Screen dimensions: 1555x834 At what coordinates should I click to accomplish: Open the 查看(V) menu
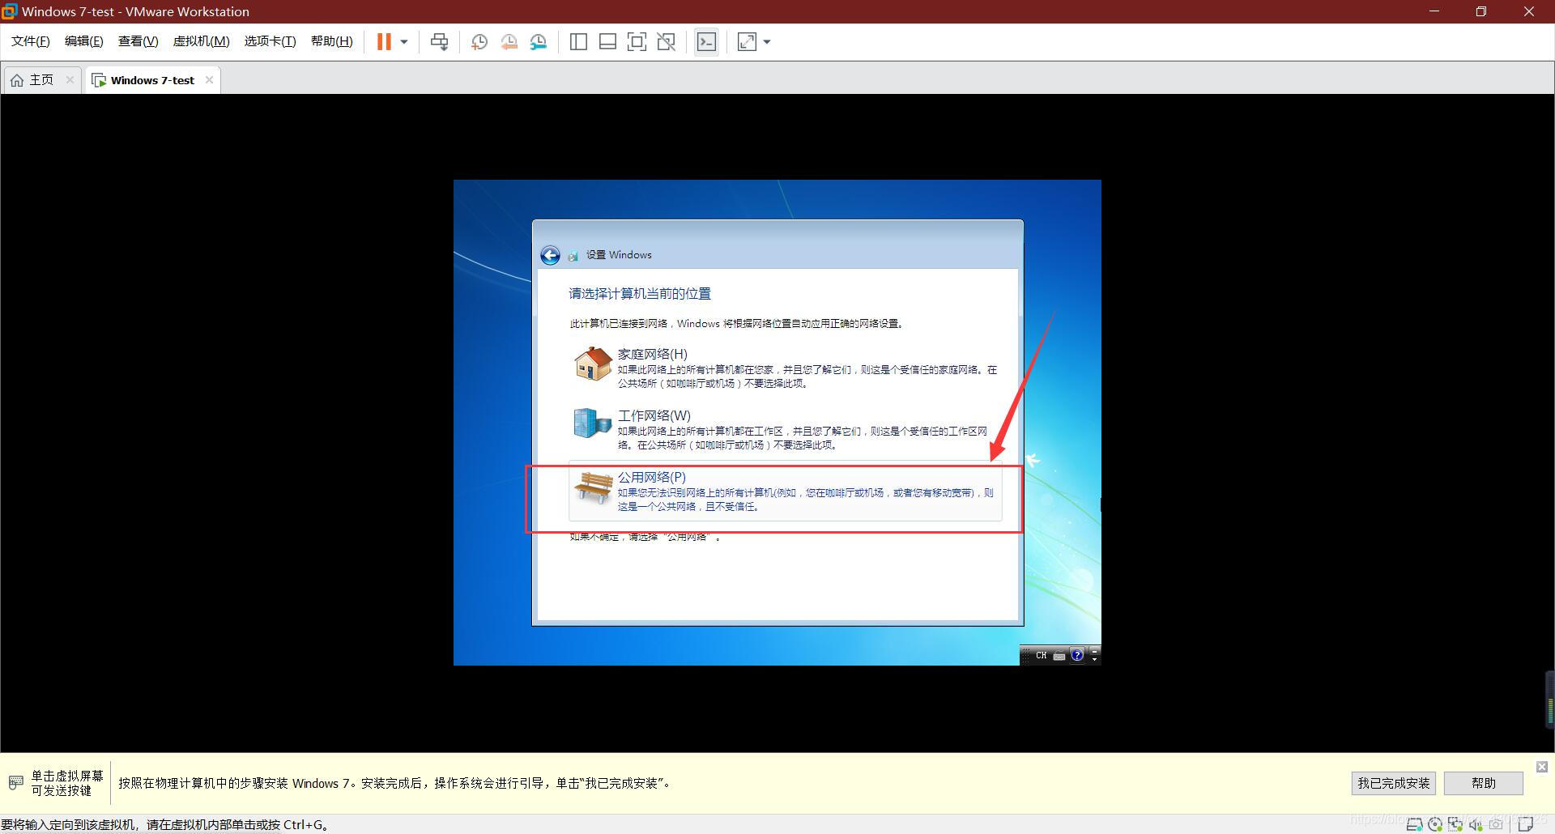click(138, 41)
